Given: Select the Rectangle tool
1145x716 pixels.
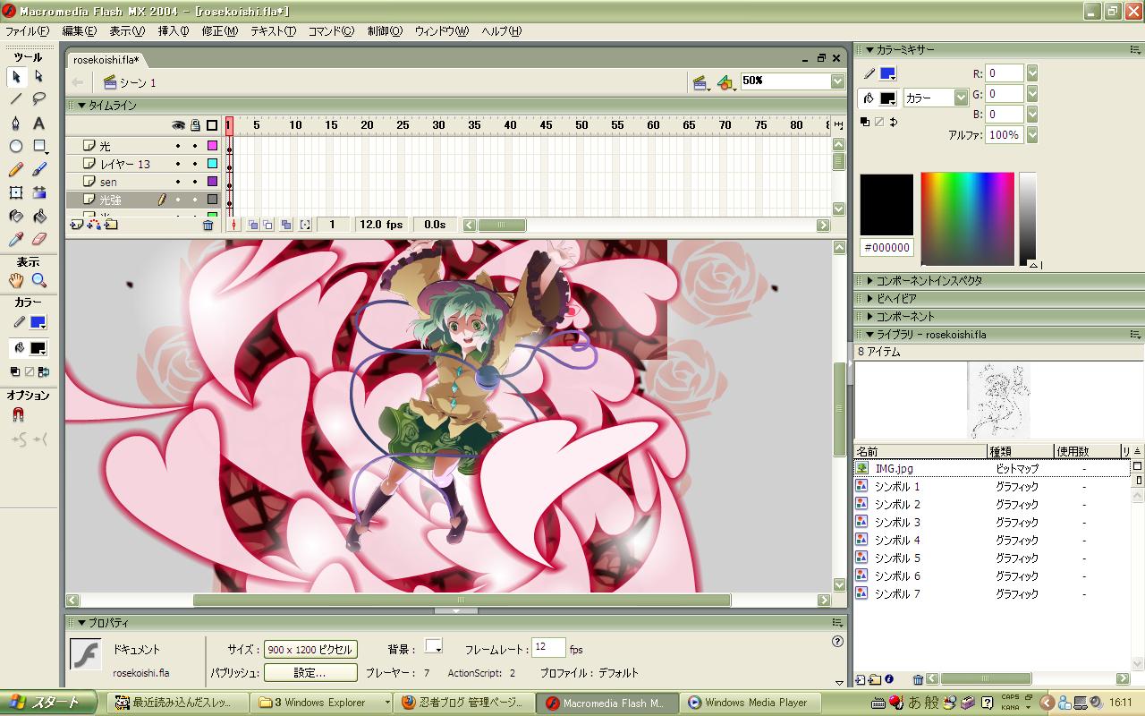Looking at the screenshot, I should coord(39,147).
